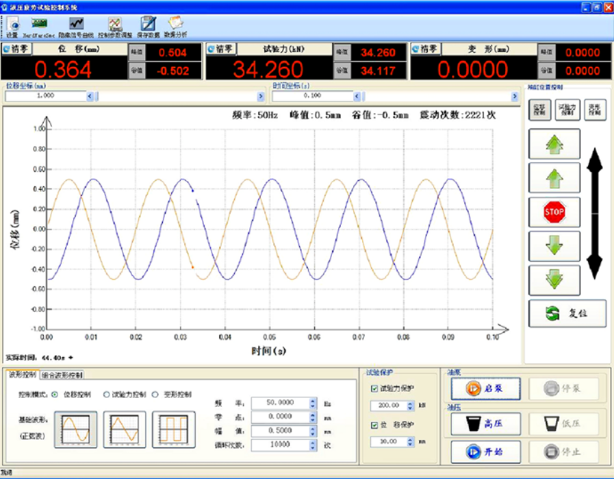Click the 启泵 start pump button
This screenshot has height=479, width=614.
click(485, 388)
